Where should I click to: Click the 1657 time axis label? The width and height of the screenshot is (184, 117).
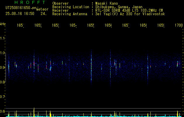pos(126,25)
